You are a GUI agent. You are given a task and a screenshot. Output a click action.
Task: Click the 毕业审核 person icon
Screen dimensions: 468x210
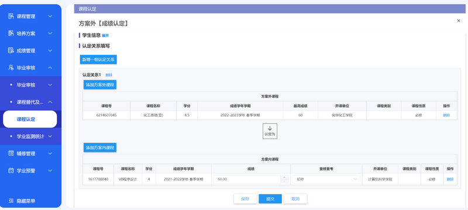coord(11,68)
